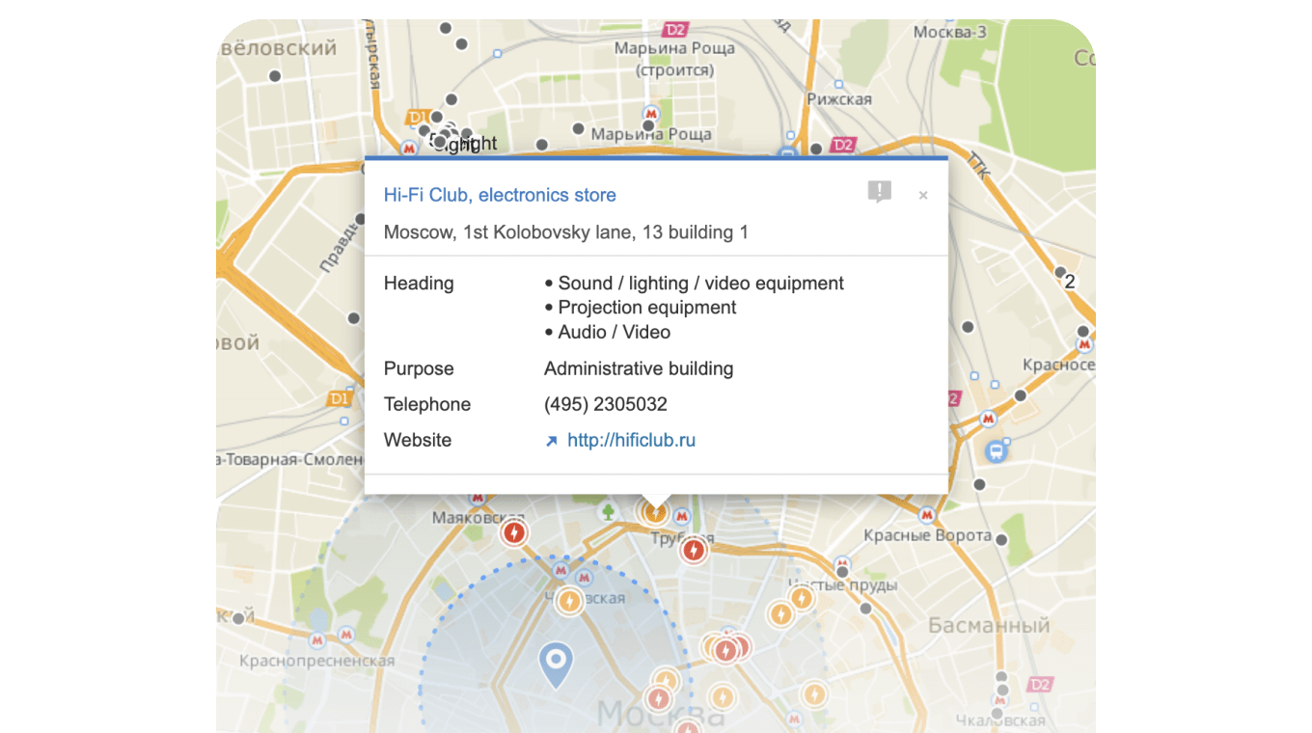Click the Москва-3 station label
This screenshot has height=733, width=1312.
pos(950,32)
